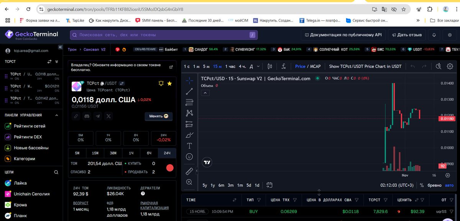The image size is (460, 221).
Task: Select the text annotation tool
Action: [189, 146]
